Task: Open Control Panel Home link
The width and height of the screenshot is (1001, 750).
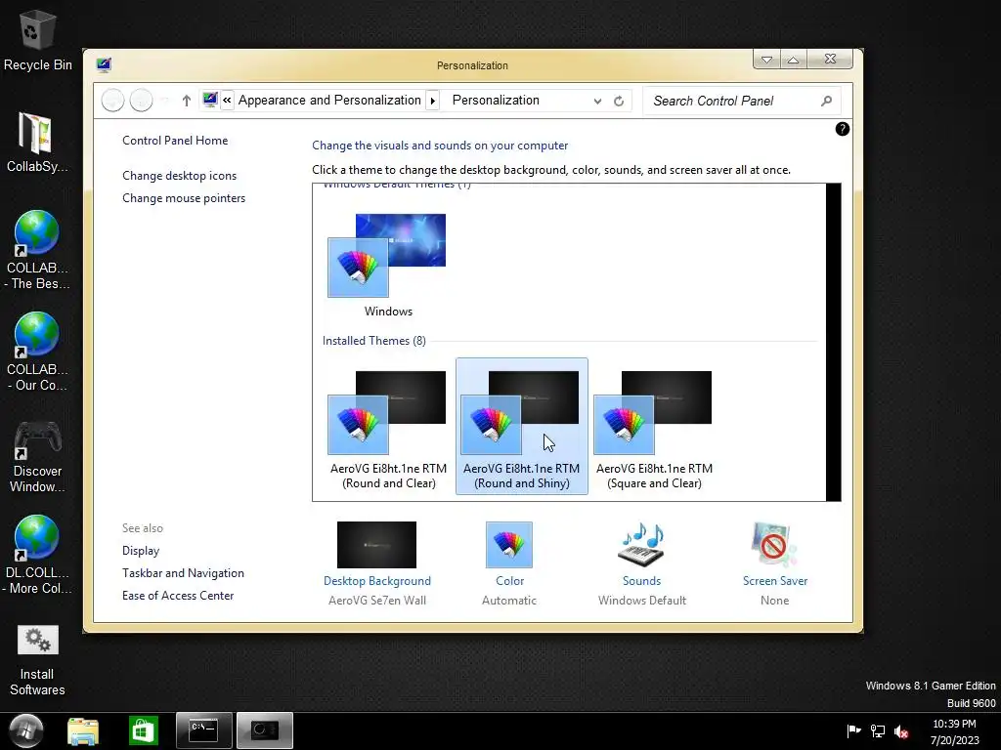Action: [x=175, y=141]
